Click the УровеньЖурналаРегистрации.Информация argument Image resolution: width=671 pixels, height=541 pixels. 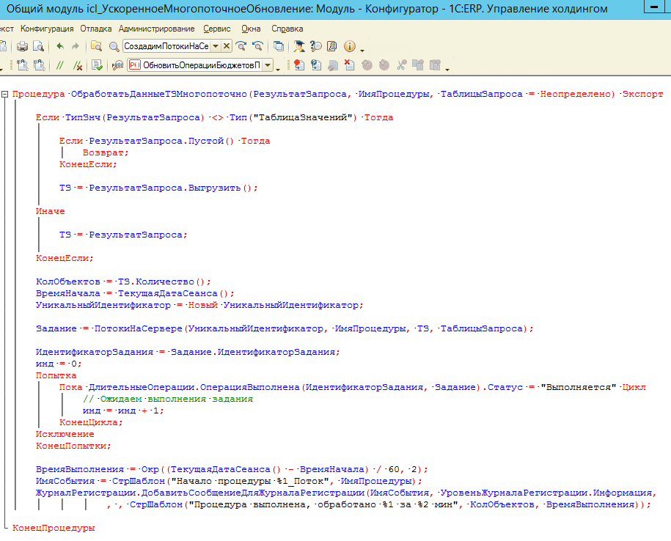[546, 493]
